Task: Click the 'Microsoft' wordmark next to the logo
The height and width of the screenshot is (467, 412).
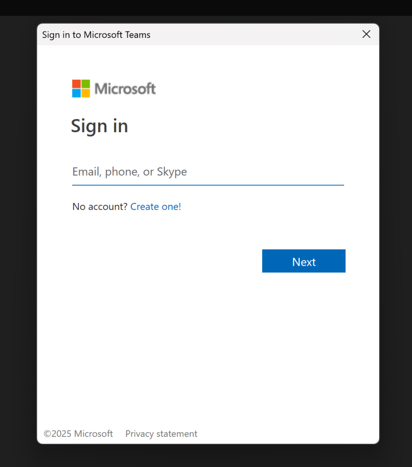Action: coord(125,88)
